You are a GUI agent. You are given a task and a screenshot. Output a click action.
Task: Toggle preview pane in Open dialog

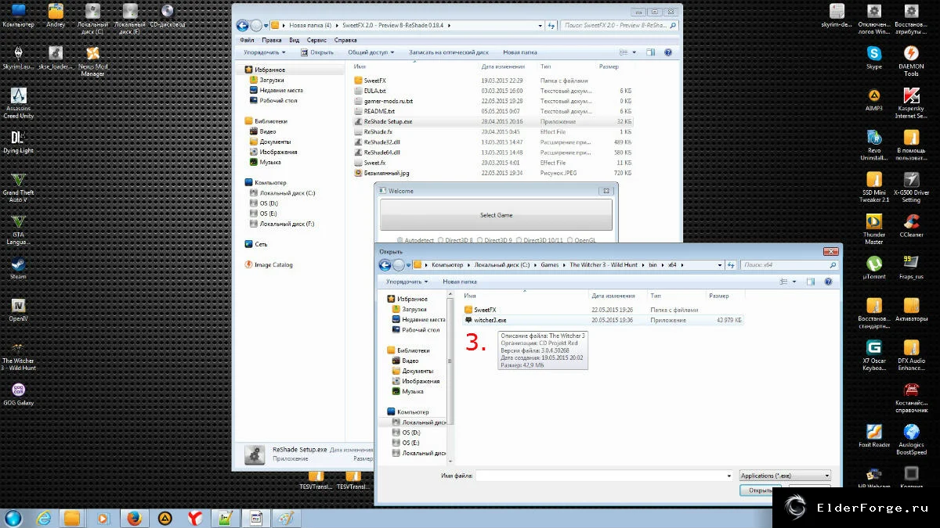pyautogui.click(x=811, y=282)
